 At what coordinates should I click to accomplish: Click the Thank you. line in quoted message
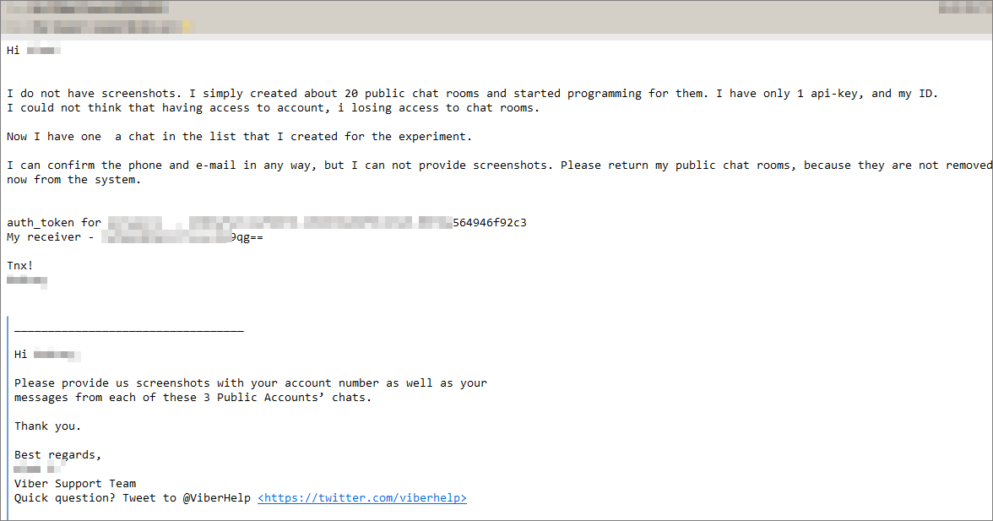pyautogui.click(x=48, y=426)
